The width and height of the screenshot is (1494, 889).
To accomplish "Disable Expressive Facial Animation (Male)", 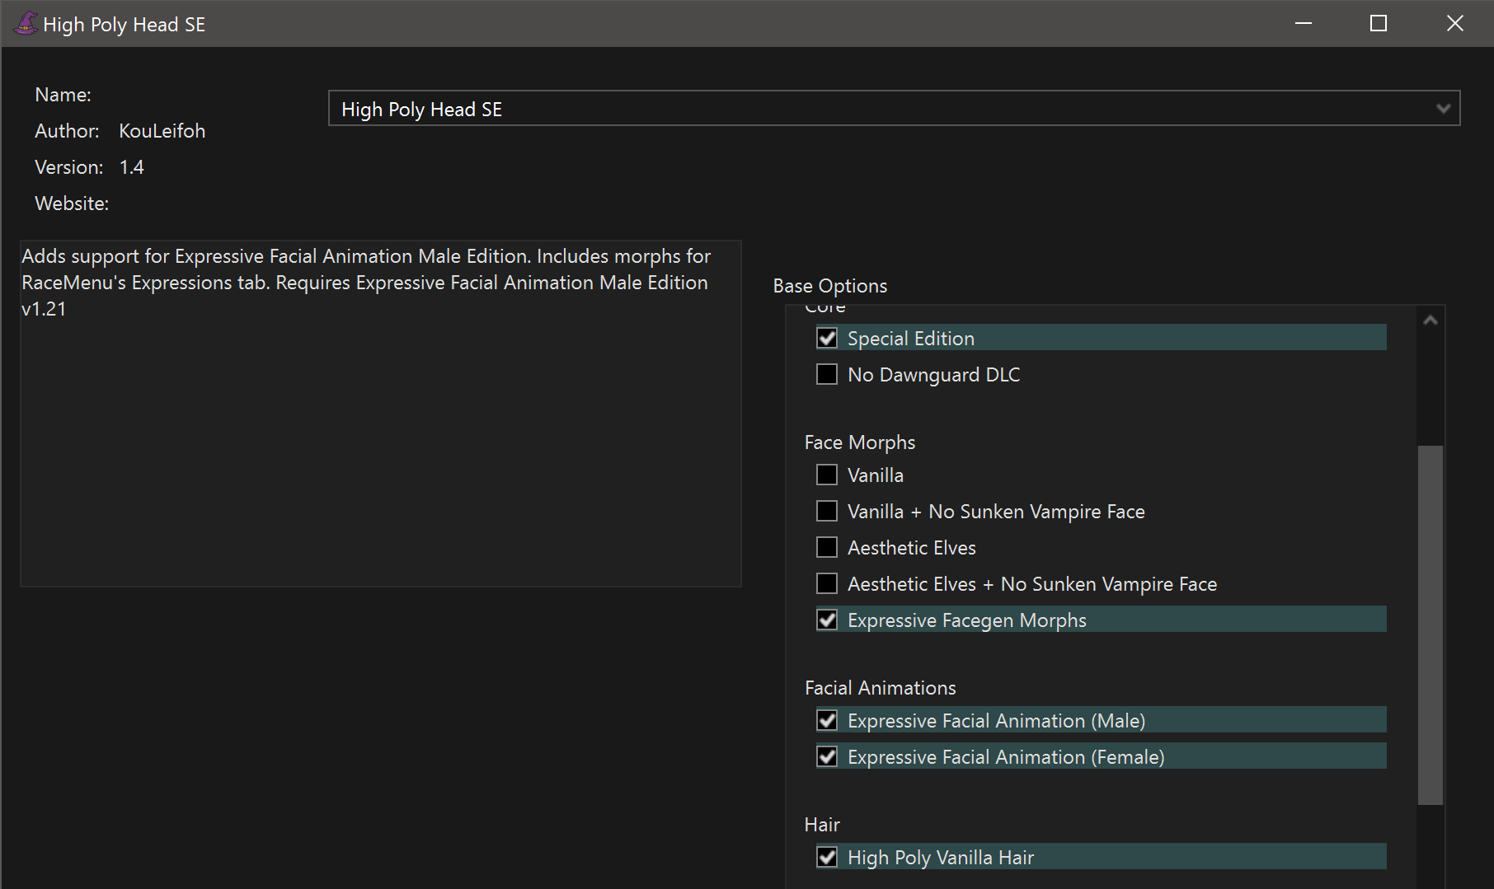I will click(827, 721).
